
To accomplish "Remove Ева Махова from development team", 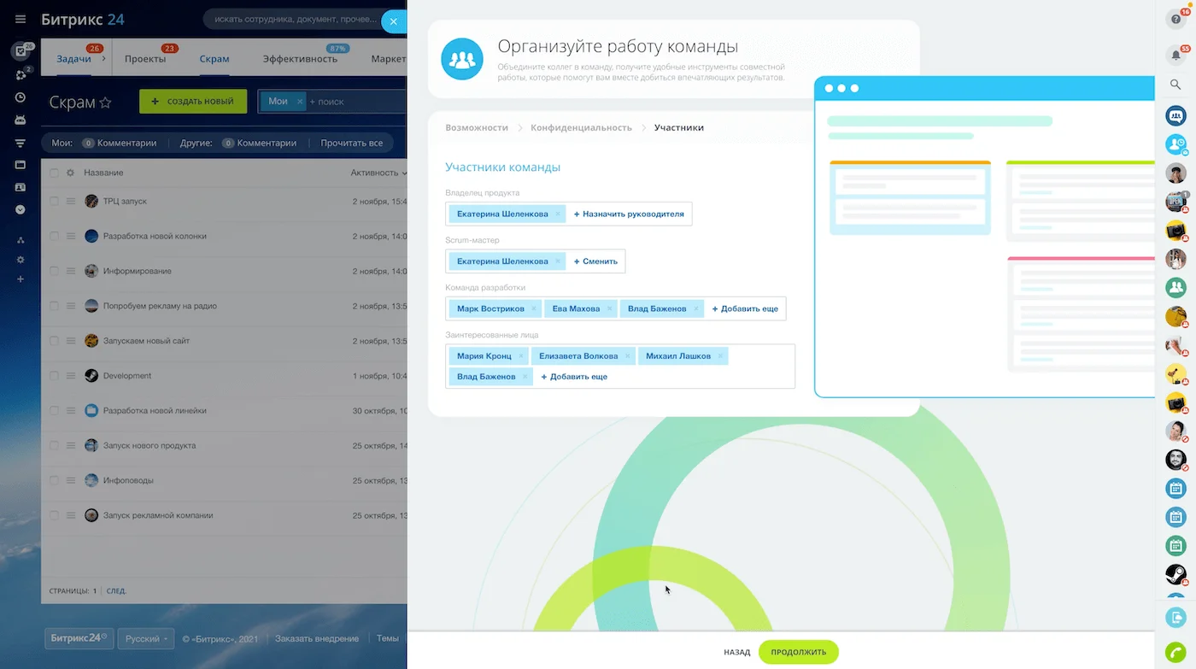I will pyautogui.click(x=608, y=308).
